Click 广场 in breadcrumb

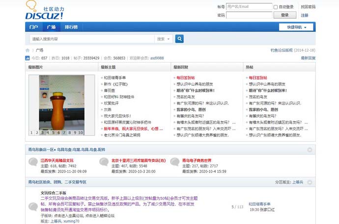39,50
